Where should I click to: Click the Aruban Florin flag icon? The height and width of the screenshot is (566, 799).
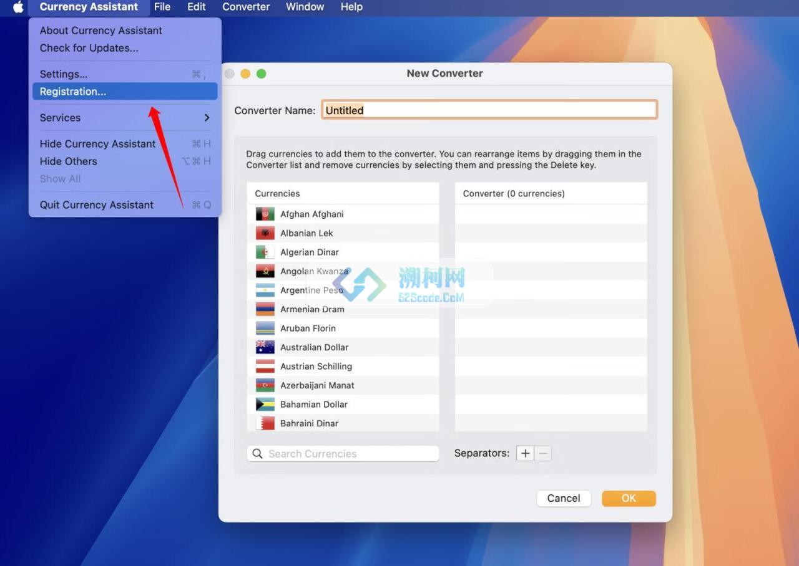[265, 328]
